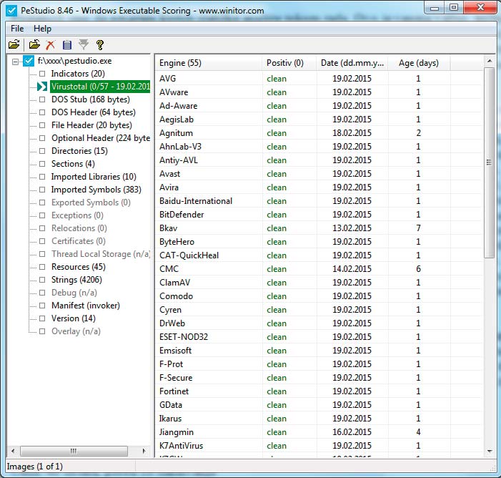The image size is (501, 478).
Task: Select Exceptions (0) in the tree
Action: [x=77, y=215]
